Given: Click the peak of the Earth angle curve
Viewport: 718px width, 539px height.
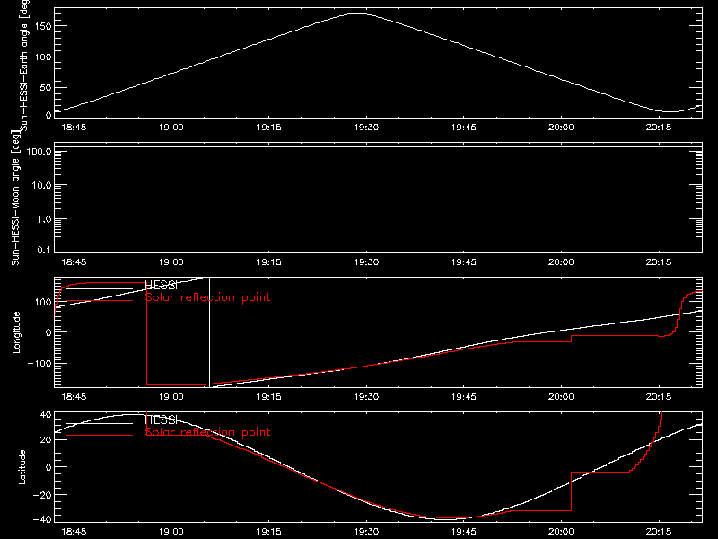Looking at the screenshot, I should [358, 13].
